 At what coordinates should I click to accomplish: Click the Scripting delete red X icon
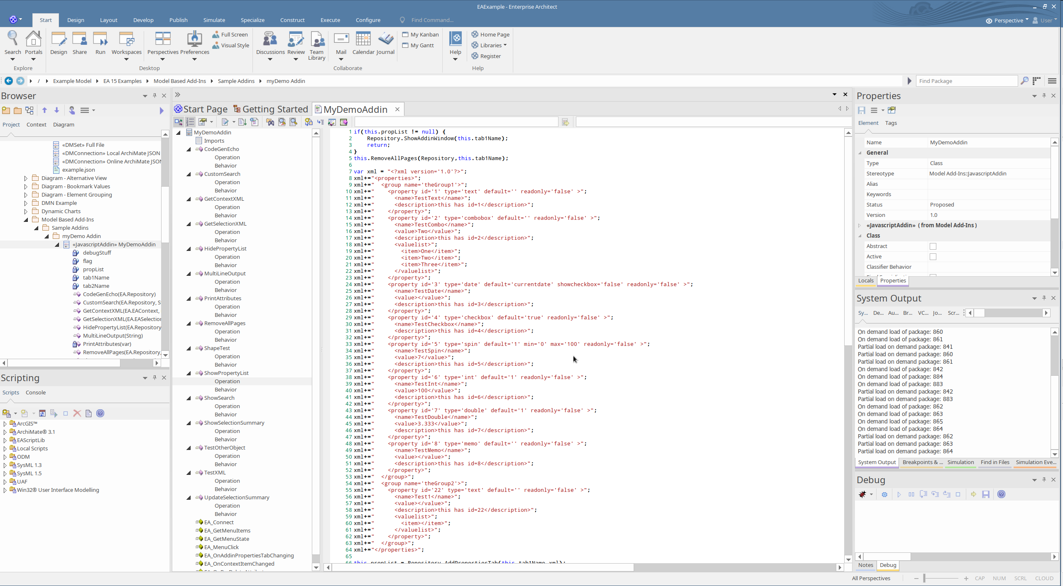tap(77, 413)
